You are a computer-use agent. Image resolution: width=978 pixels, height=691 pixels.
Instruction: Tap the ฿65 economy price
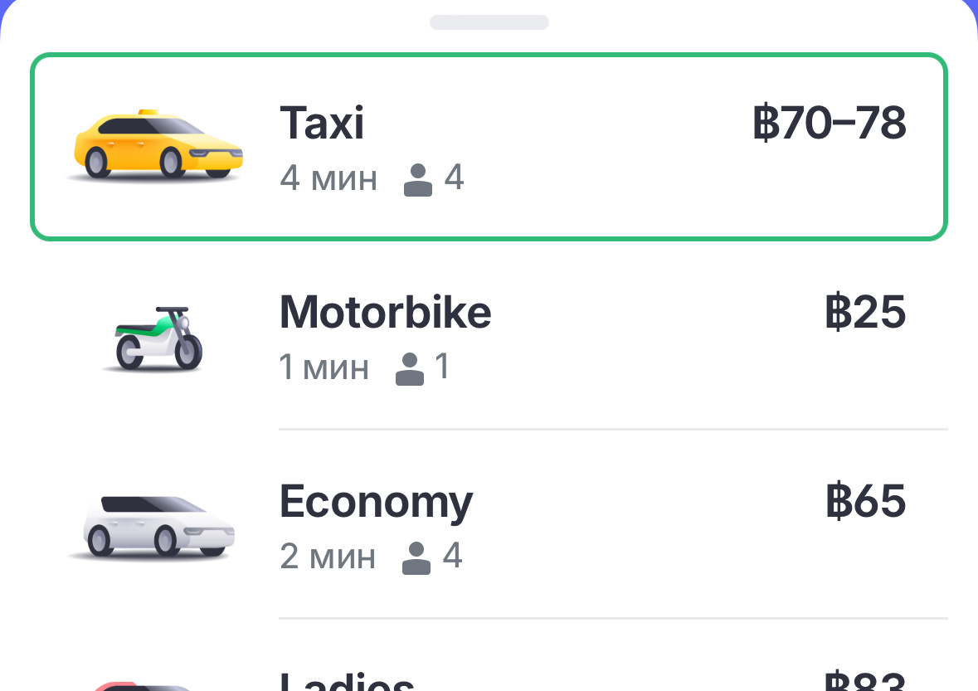coord(865,501)
